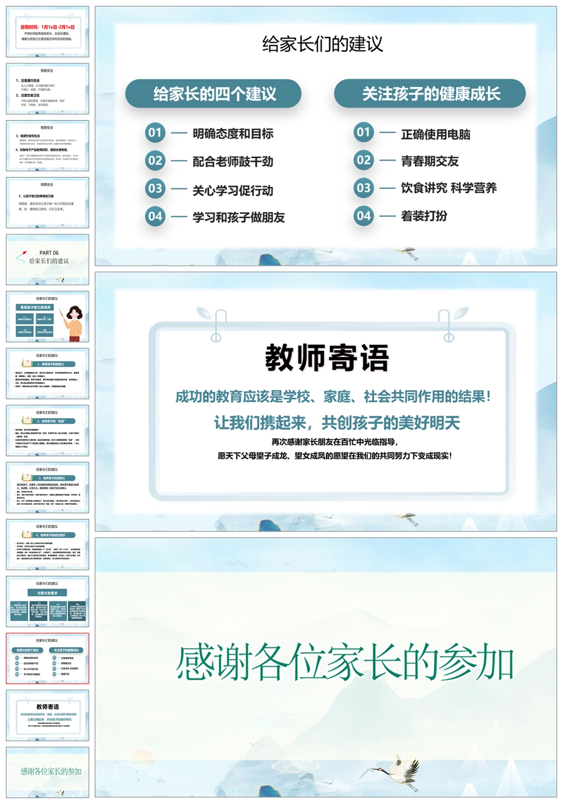Click the 01 badge beside 正确使用电脑
The image size is (563, 804).
click(363, 133)
